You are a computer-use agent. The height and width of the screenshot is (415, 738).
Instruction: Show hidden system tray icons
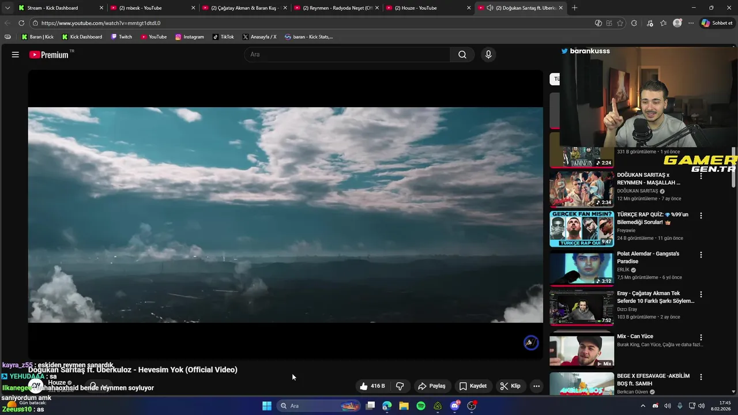click(643, 406)
